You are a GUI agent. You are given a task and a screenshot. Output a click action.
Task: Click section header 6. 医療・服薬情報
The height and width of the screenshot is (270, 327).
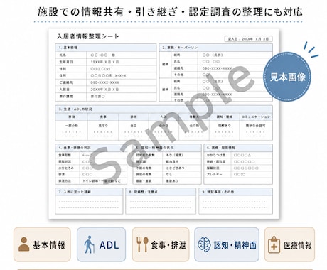click(x=238, y=148)
